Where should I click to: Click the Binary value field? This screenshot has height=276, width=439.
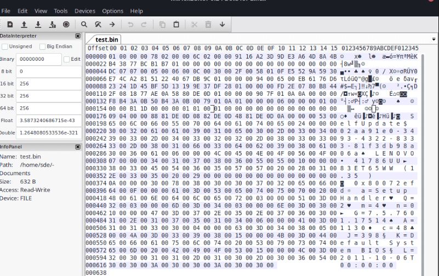[x=39, y=59]
